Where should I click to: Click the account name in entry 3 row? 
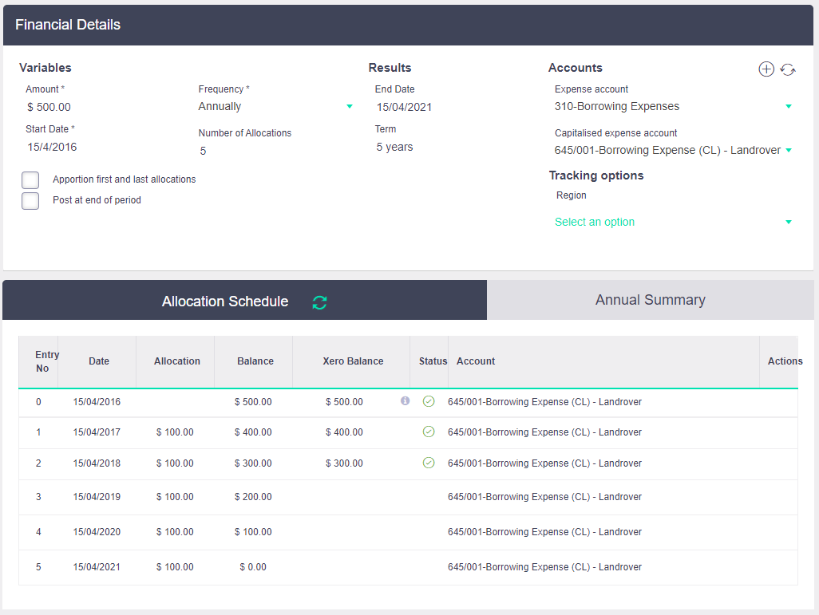tap(544, 497)
